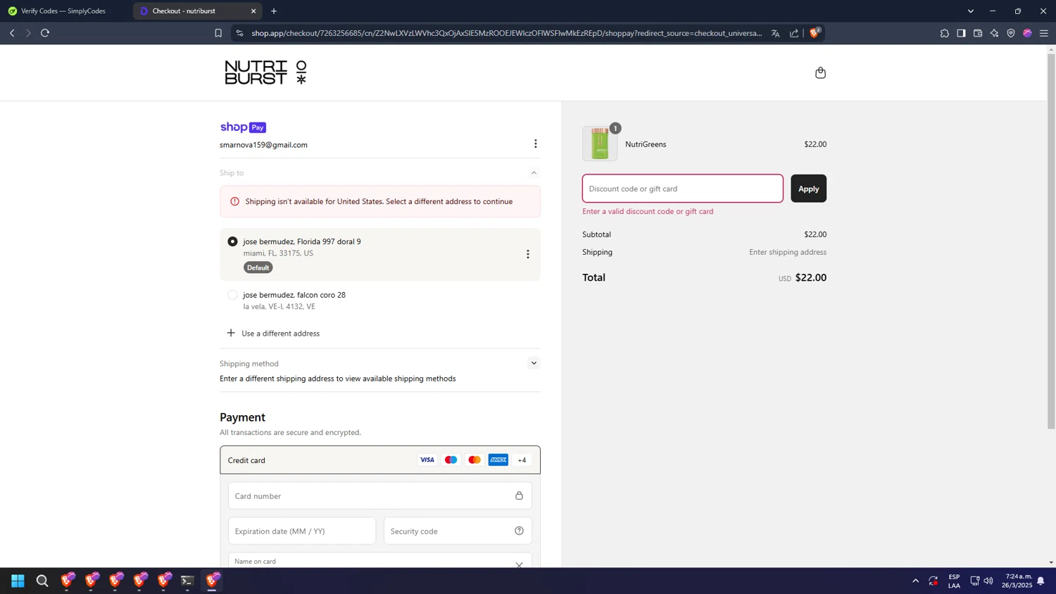Click the NutriGreens product thumbnail
The height and width of the screenshot is (594, 1056).
tap(600, 144)
